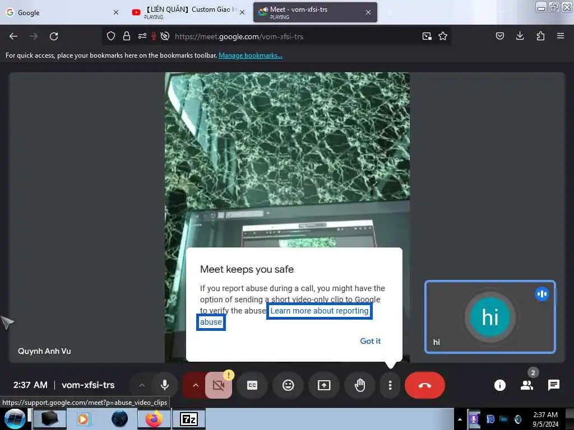Open the three-dot more options menu
The width and height of the screenshot is (574, 430).
coord(390,385)
